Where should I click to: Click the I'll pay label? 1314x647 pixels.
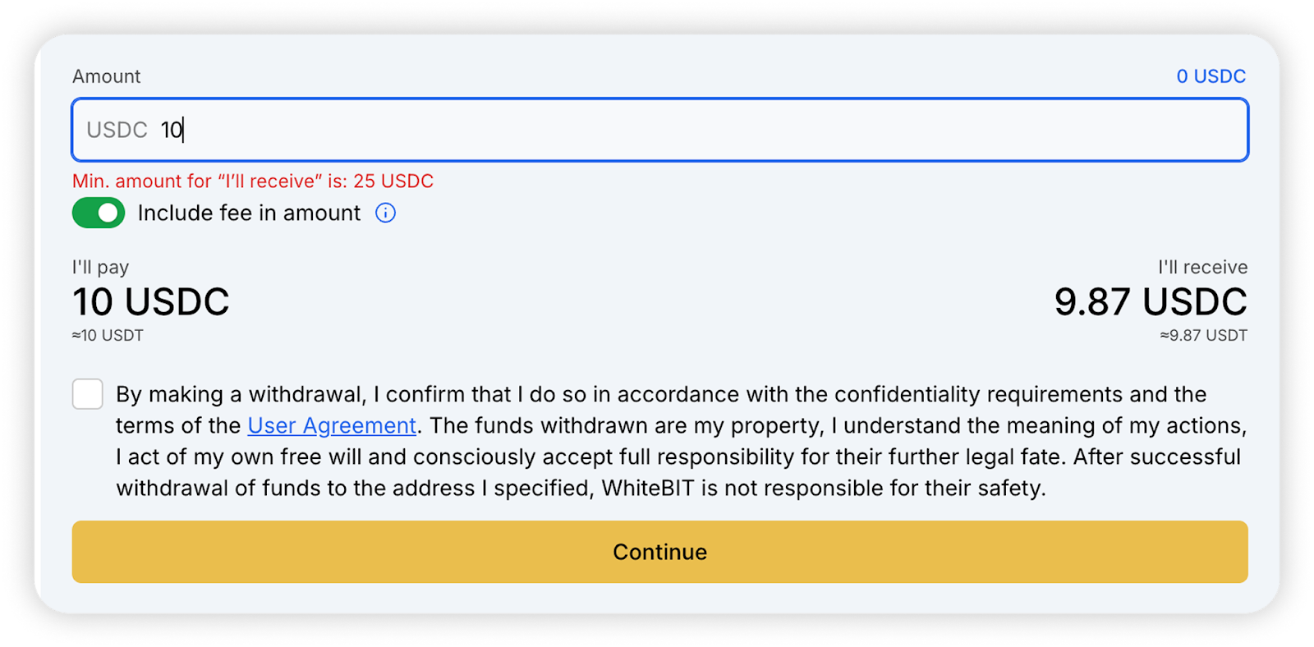(100, 267)
